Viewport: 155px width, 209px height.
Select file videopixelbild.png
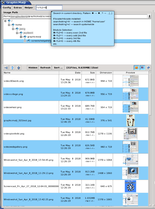76,134
